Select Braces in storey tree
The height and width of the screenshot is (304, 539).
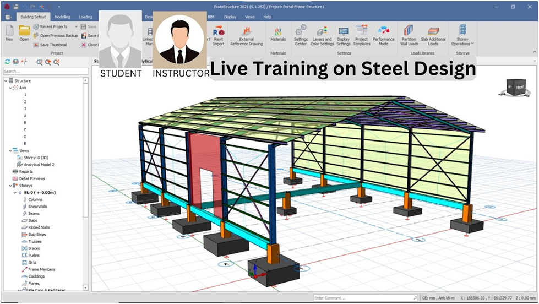click(34, 248)
